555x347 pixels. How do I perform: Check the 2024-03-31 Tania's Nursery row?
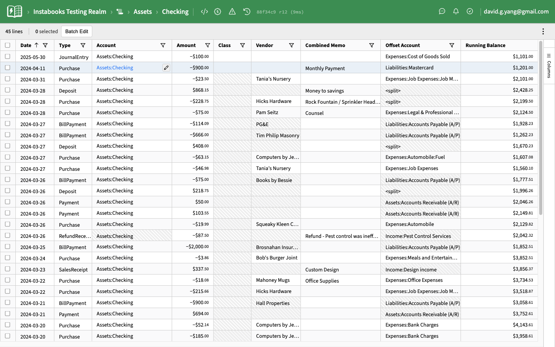8,79
